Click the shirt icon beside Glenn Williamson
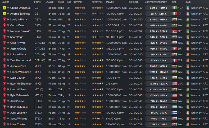Screen dimensions: 209x128 (4, 72)
